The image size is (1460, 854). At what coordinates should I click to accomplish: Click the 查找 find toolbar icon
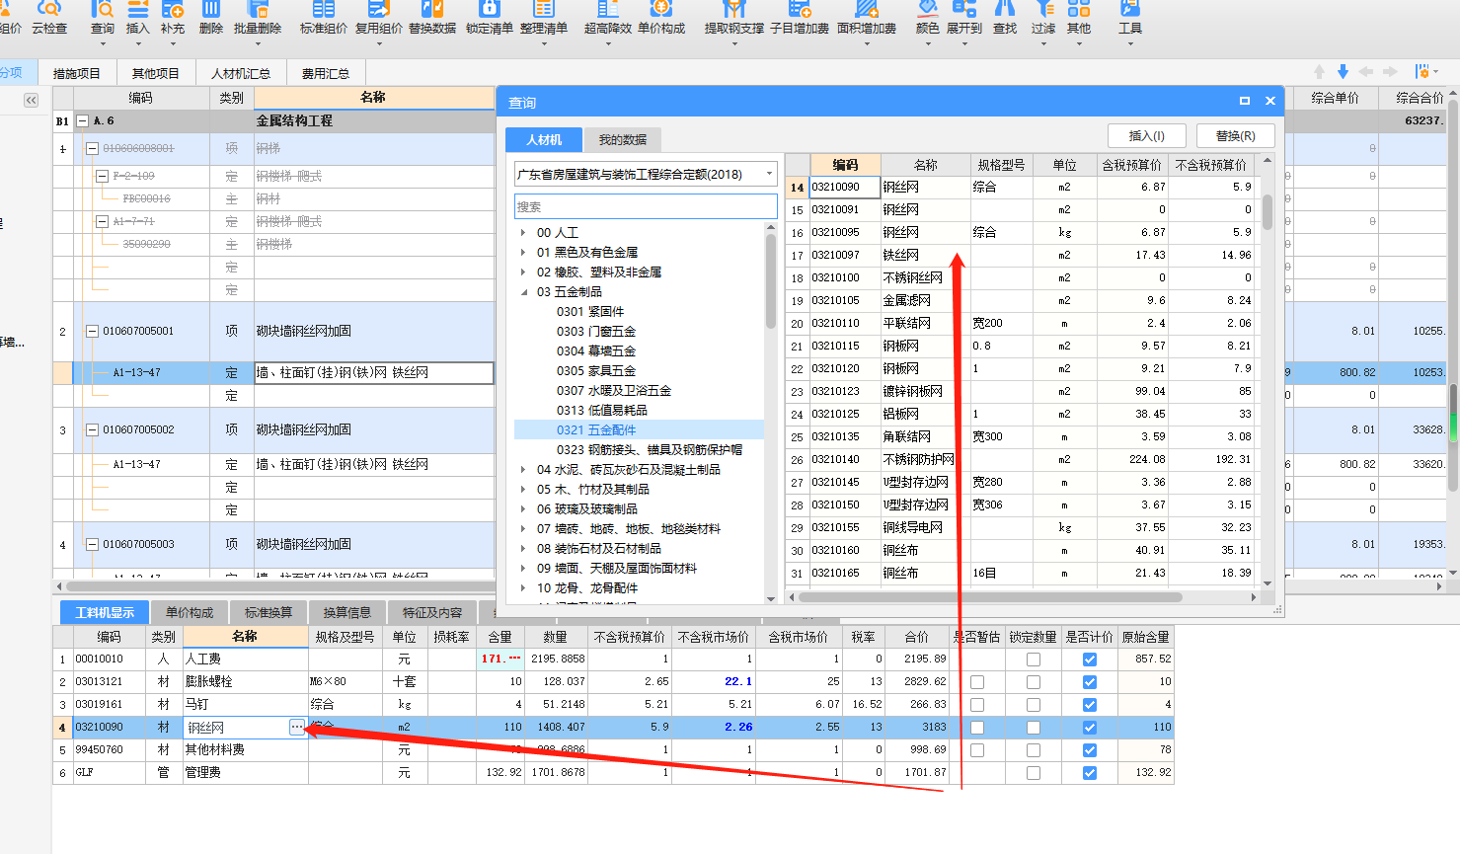click(x=1005, y=18)
